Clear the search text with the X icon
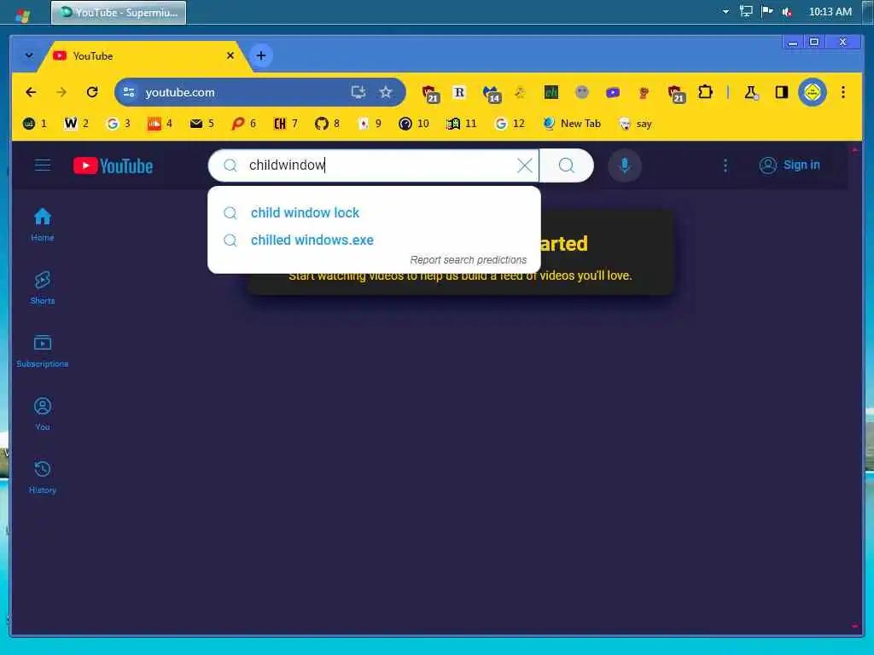874x655 pixels. point(525,165)
